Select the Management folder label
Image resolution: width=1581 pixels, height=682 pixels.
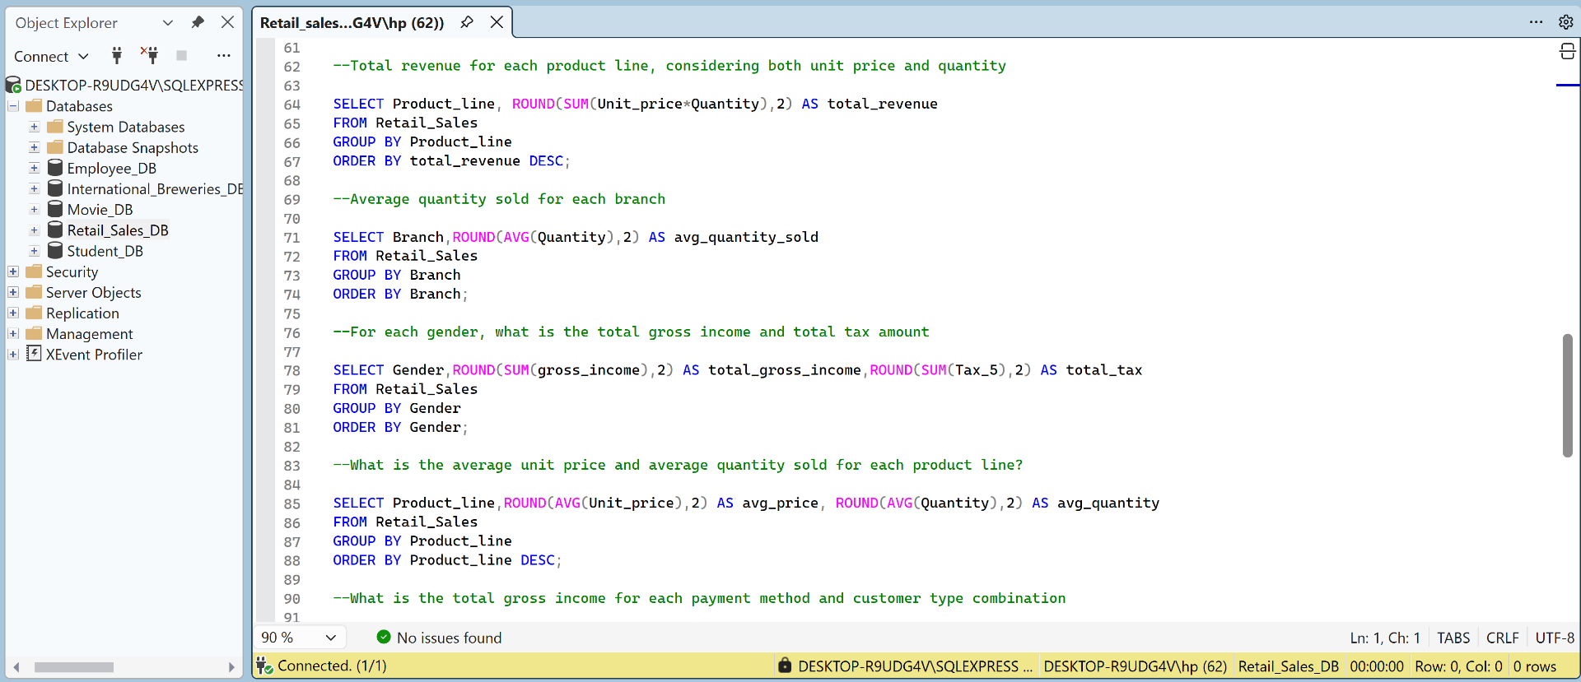(89, 333)
